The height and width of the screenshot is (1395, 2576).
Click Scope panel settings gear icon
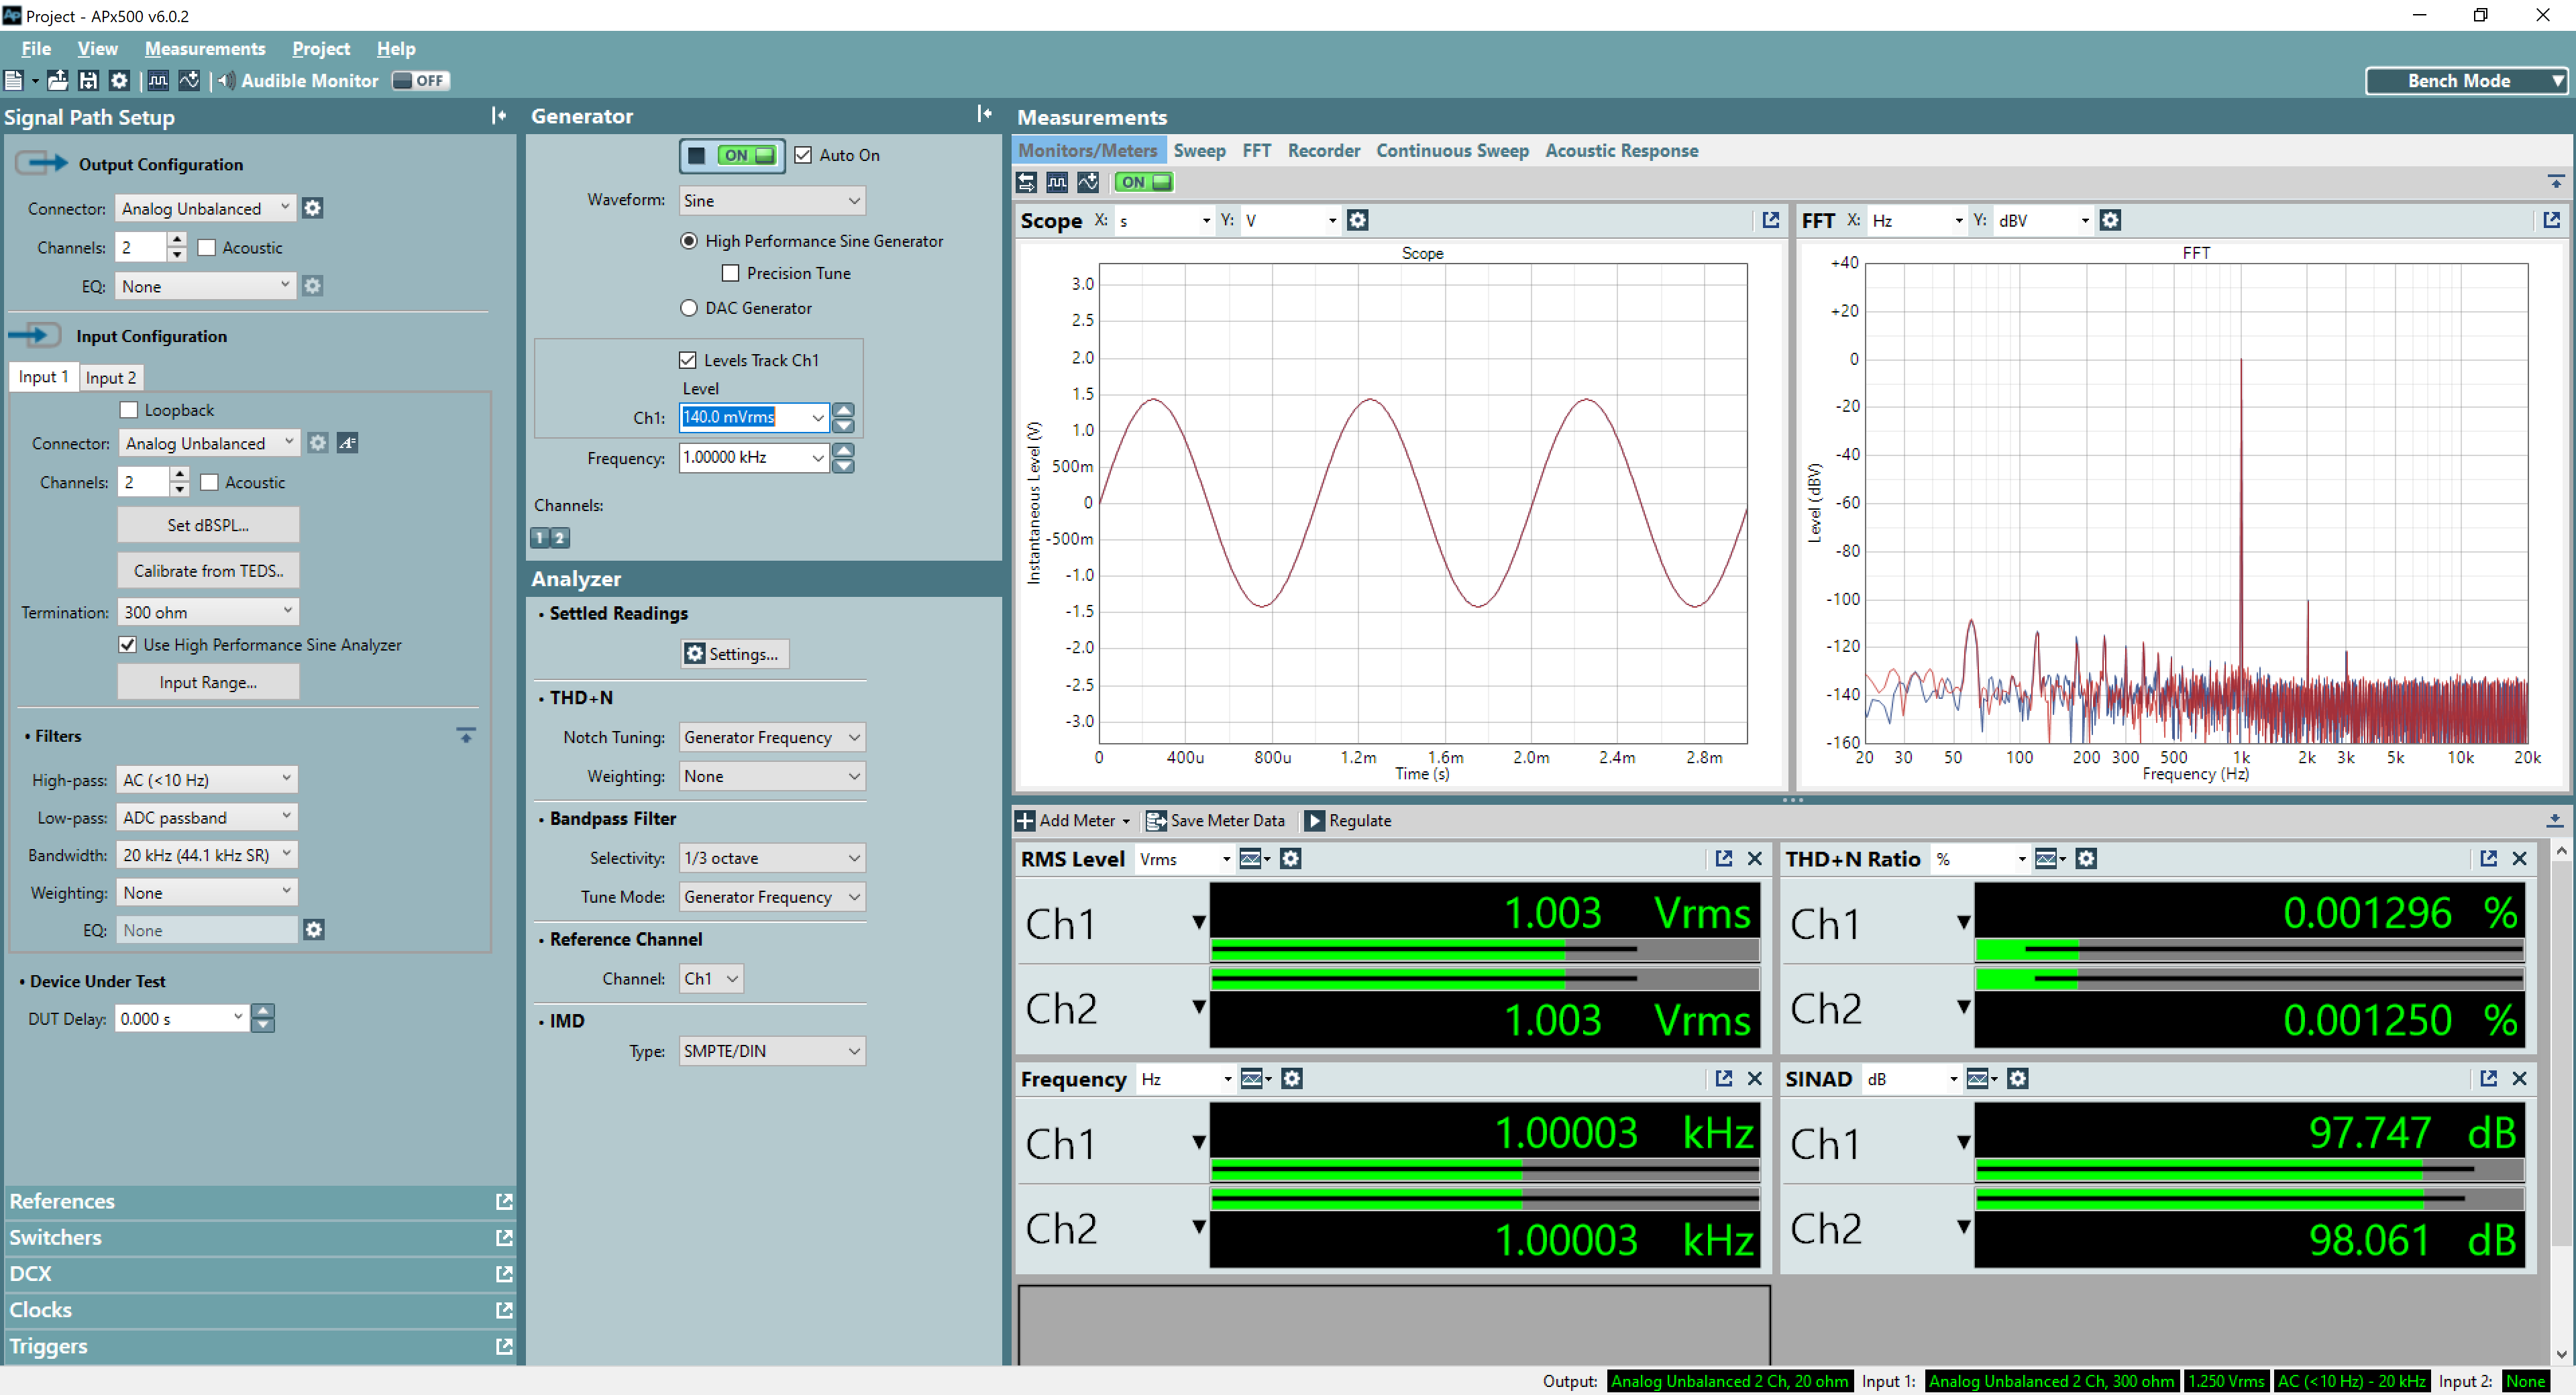tap(1357, 220)
